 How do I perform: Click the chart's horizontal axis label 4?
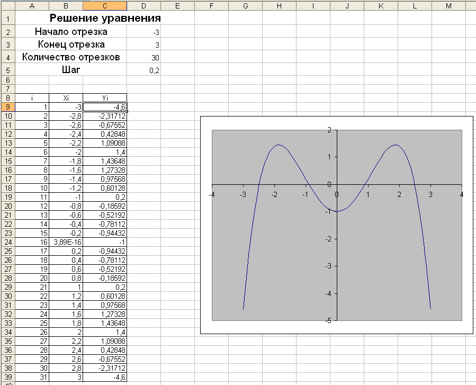click(462, 194)
